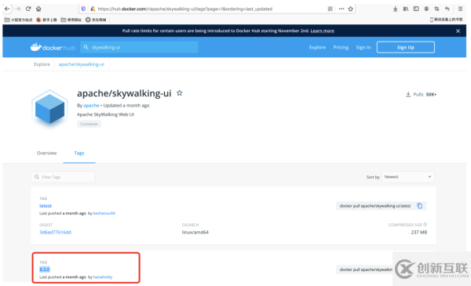Open the digest 3d6ad77616dd link

point(55,232)
